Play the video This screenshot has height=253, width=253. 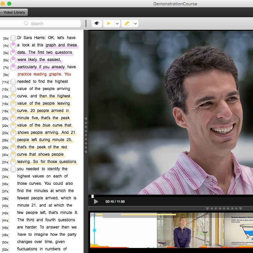(96, 201)
